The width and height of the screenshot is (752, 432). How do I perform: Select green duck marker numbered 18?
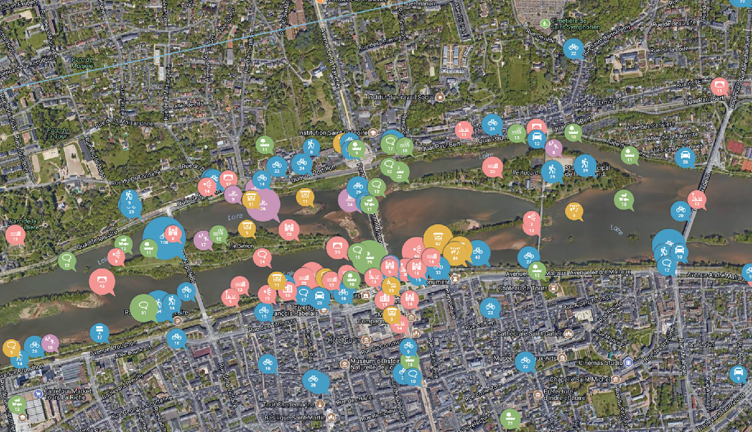coord(624,200)
